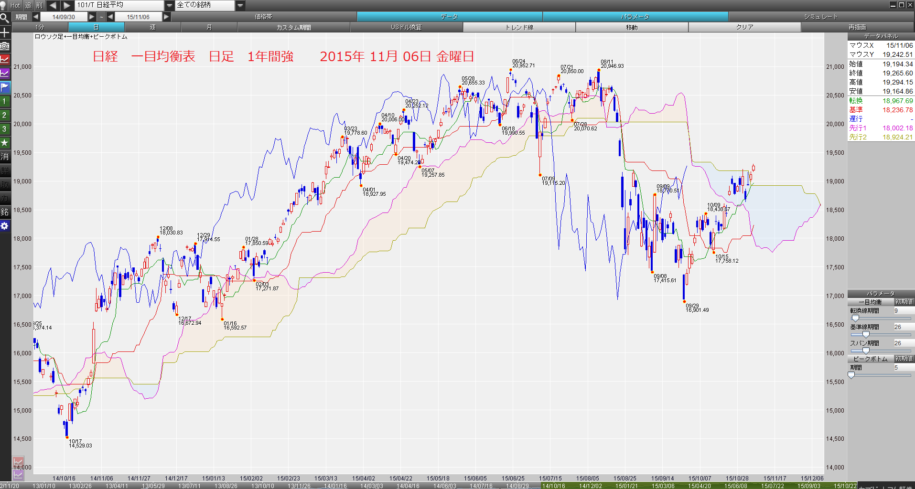Select preset 3 green button
This screenshot has height=489, width=915.
(x=5, y=129)
